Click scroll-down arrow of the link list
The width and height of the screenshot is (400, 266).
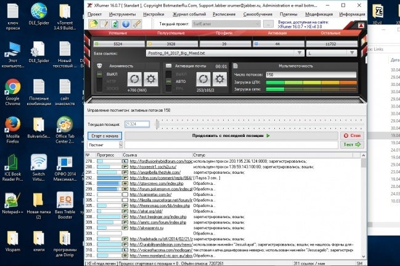click(x=364, y=257)
